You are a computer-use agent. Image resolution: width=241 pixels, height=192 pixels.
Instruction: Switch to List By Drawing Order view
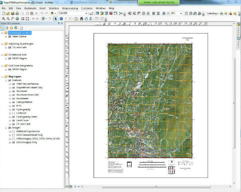(x=3, y=28)
